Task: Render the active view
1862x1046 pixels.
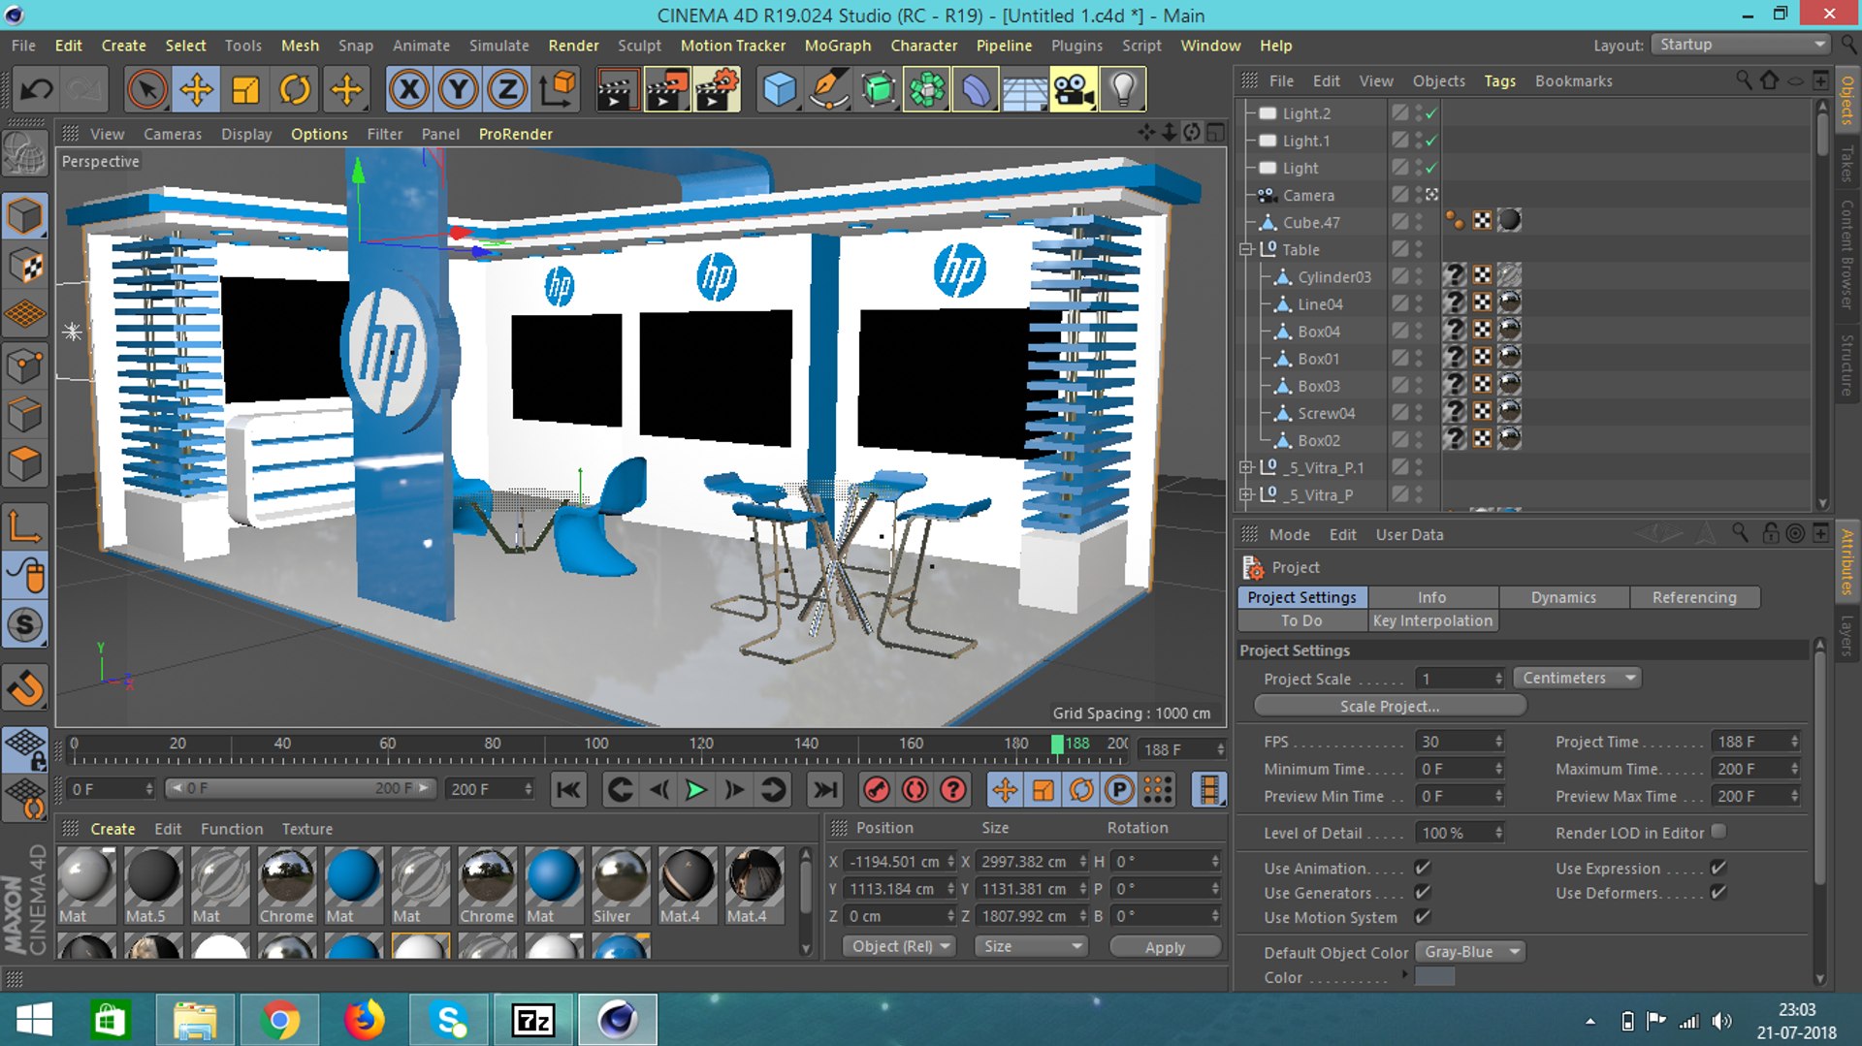Action: click(x=617, y=90)
